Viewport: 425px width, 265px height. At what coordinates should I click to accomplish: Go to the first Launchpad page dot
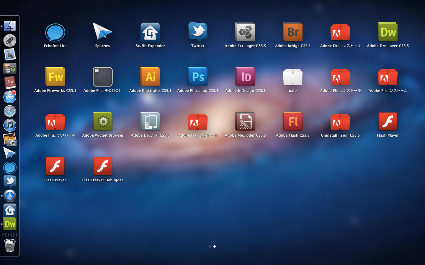tap(210, 246)
